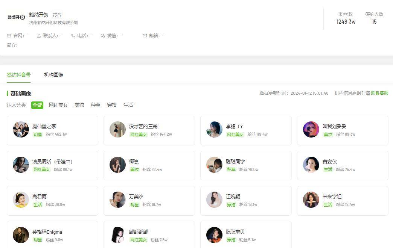The image size is (393, 248).
Task: Click the official website icon
Action: pos(9,36)
